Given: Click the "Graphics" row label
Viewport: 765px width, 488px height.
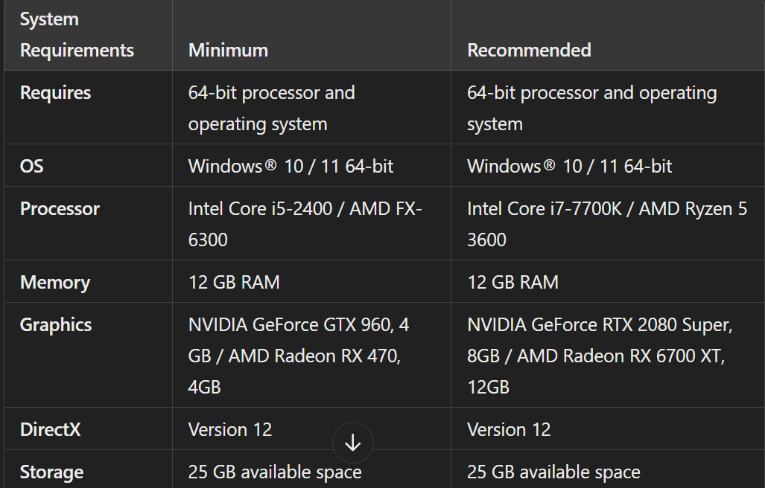Looking at the screenshot, I should pos(56,325).
